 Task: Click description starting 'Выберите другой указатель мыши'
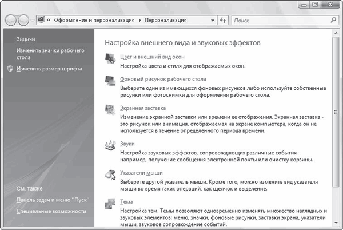[x=219, y=185]
